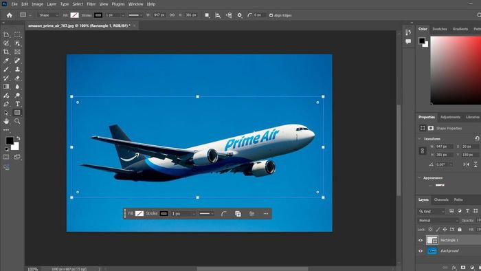Select the Spot Healing Brush tool
This screenshot has height=271, width=481.
[x=17, y=61]
